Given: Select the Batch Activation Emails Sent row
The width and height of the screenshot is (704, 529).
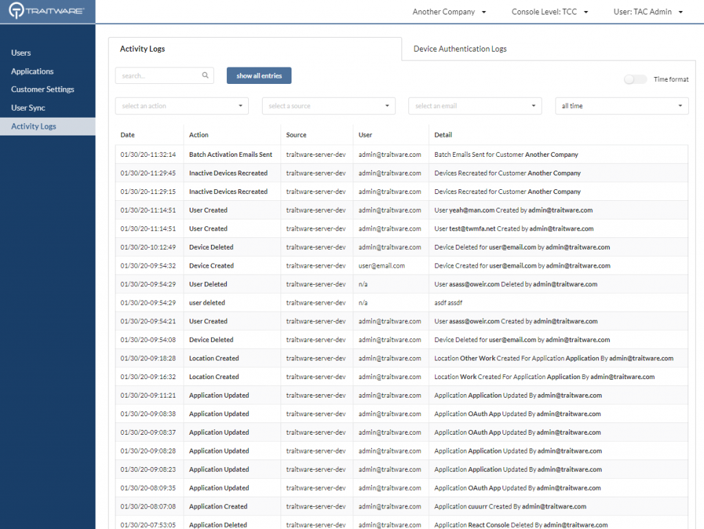Looking at the screenshot, I should [x=401, y=155].
